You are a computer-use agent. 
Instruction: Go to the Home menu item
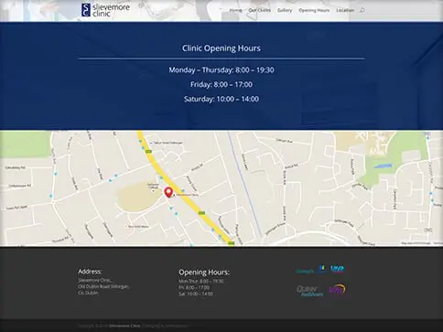[235, 10]
